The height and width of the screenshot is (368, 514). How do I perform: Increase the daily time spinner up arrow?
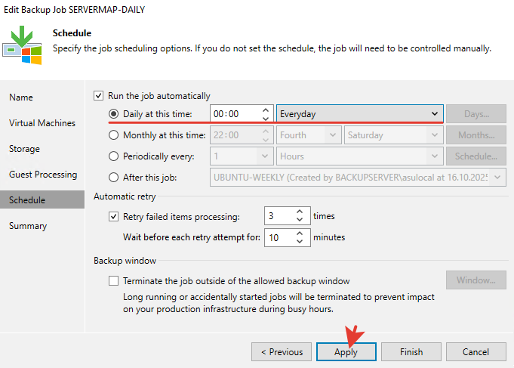266,110
